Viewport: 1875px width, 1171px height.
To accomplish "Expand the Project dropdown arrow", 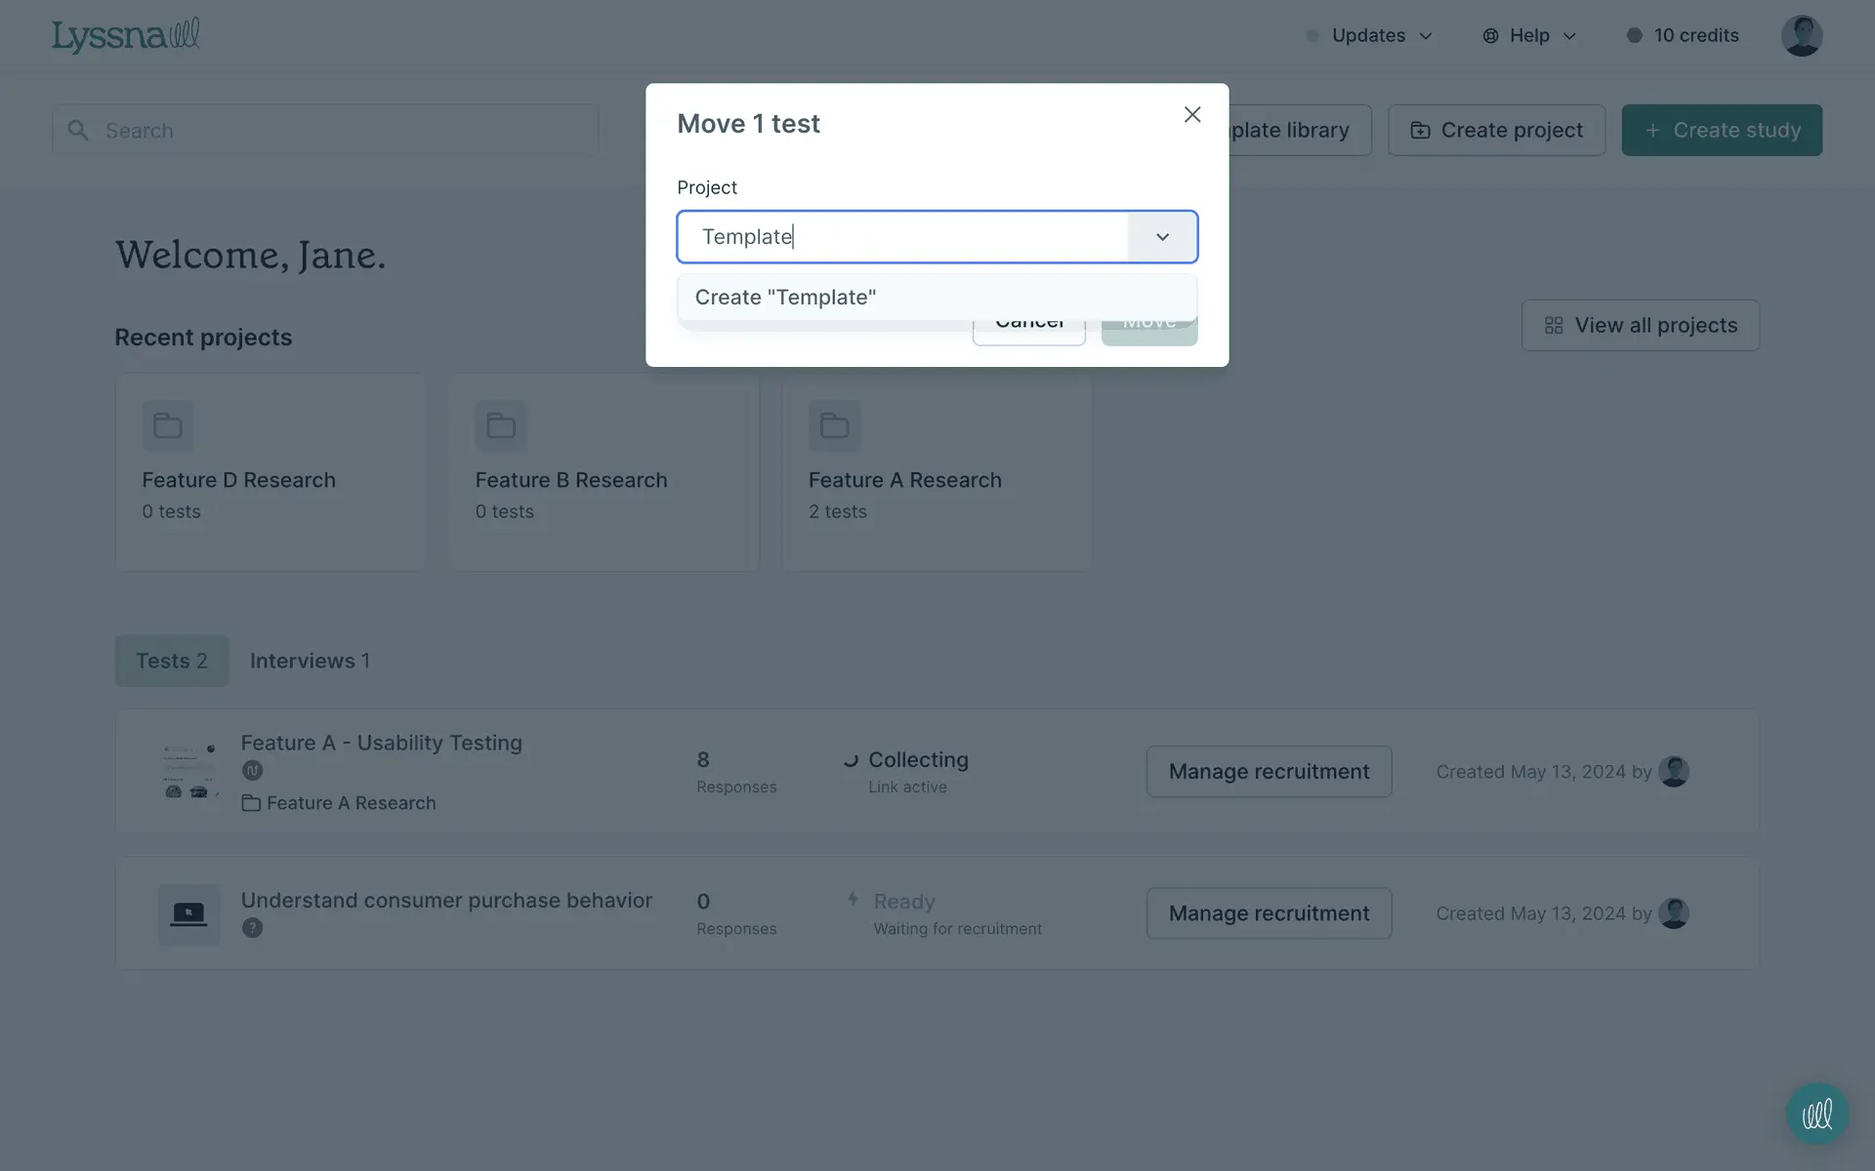I will [1162, 237].
